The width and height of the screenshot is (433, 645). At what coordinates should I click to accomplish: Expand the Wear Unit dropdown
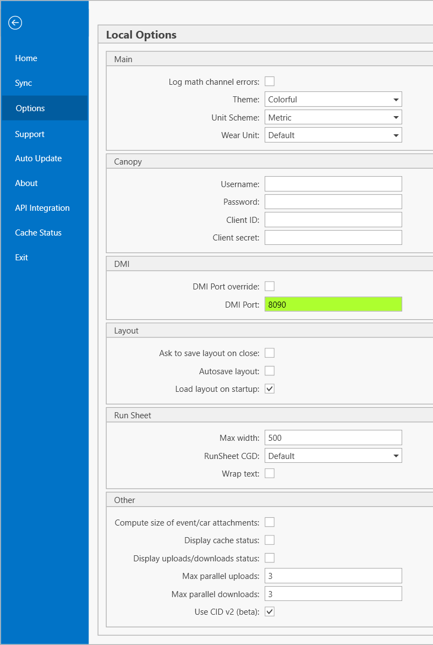point(333,135)
